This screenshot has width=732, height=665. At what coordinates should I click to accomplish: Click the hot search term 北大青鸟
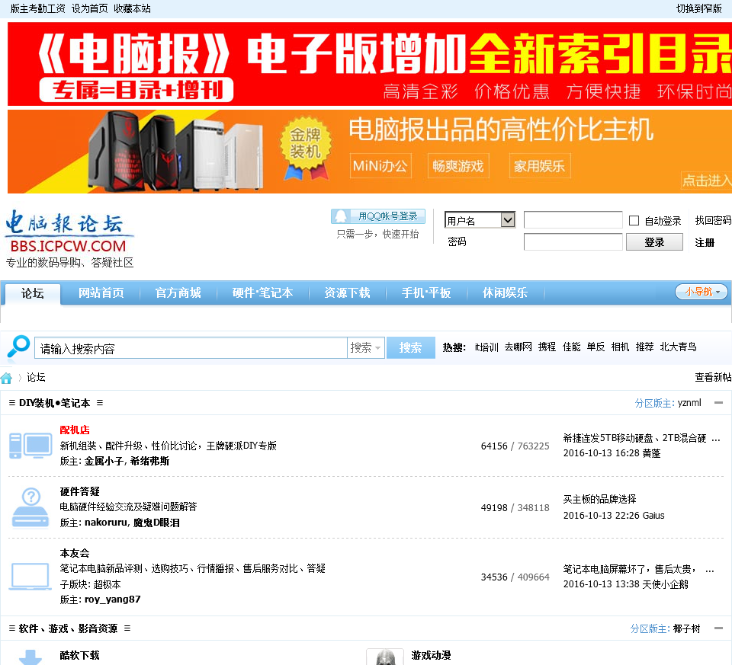[x=679, y=347]
